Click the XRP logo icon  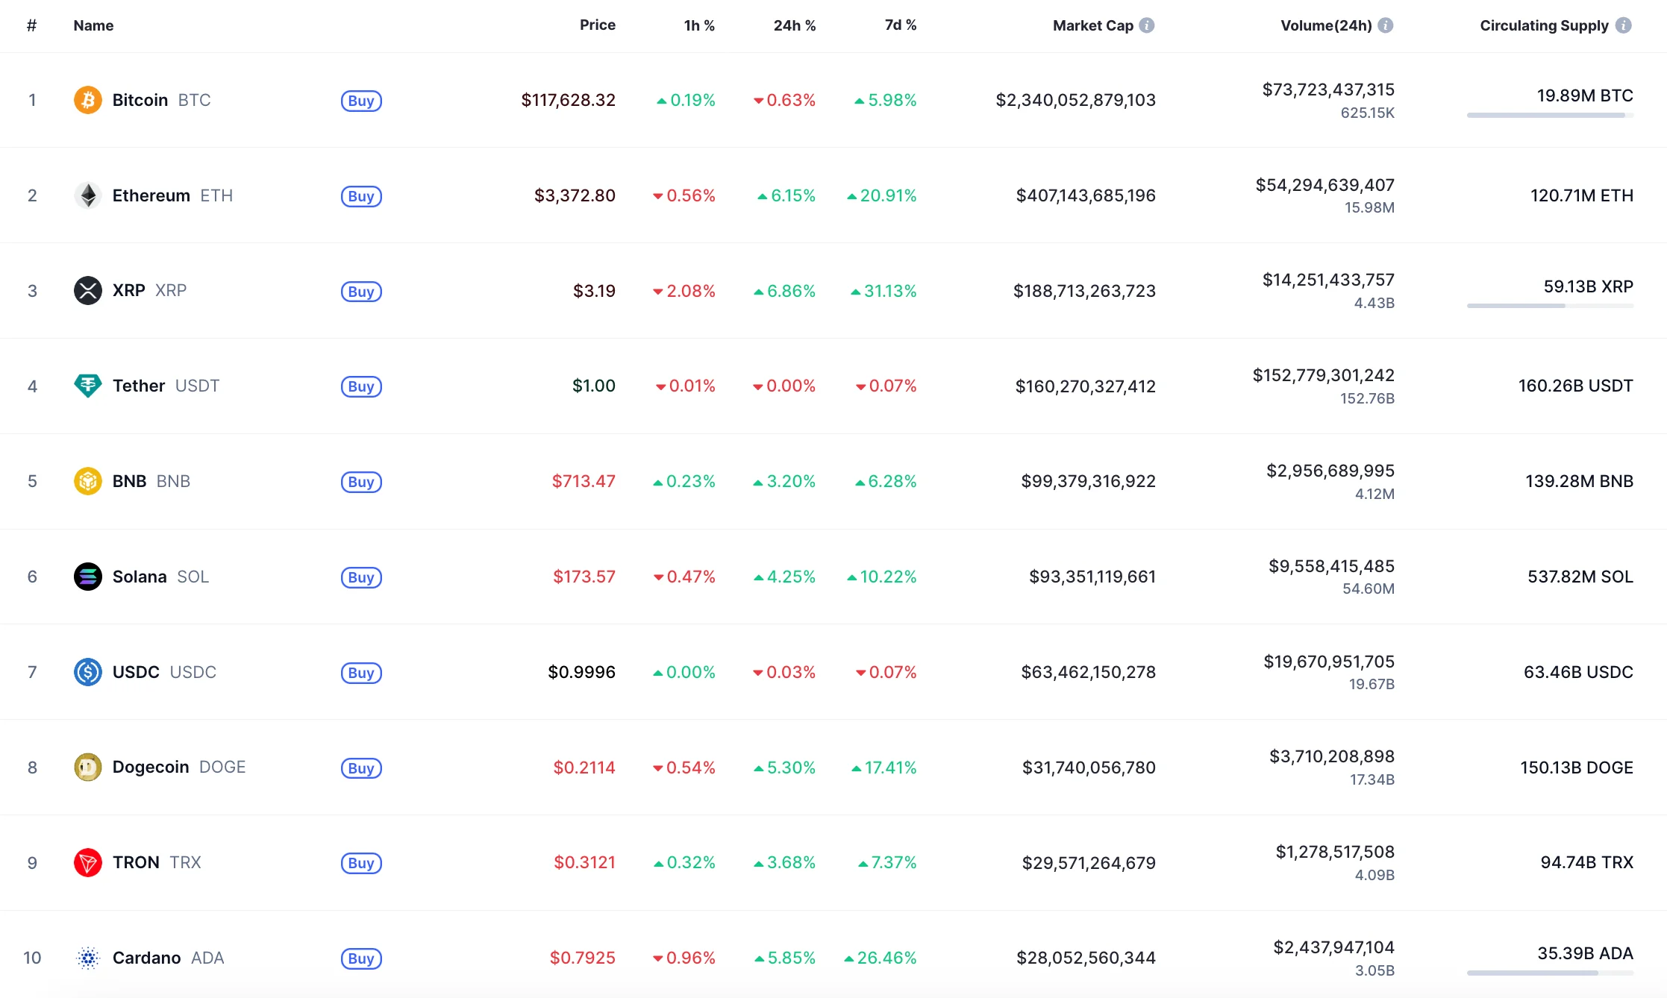coord(87,291)
